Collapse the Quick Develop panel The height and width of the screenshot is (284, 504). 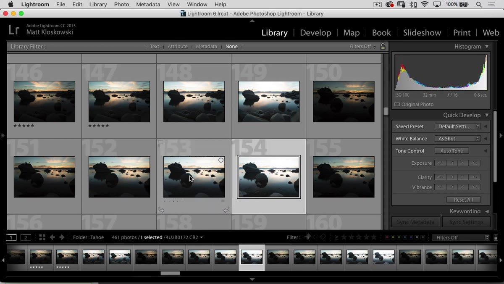[x=487, y=115]
